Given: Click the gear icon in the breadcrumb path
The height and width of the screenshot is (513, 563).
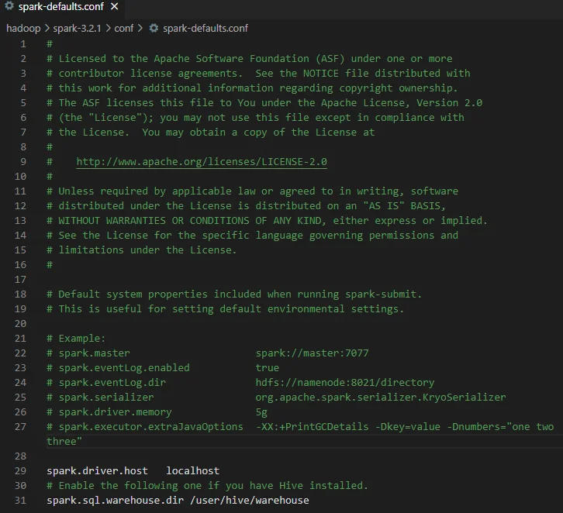Looking at the screenshot, I should [154, 28].
